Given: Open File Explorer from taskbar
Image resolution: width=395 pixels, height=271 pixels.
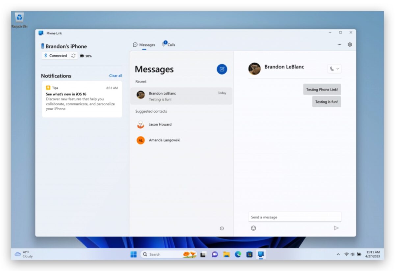Looking at the screenshot, I should (x=226, y=254).
